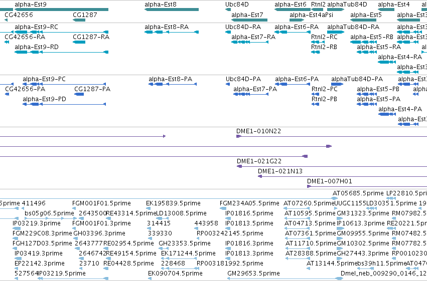
Task: Select the CG1287 gene feature
Action: (79, 20)
